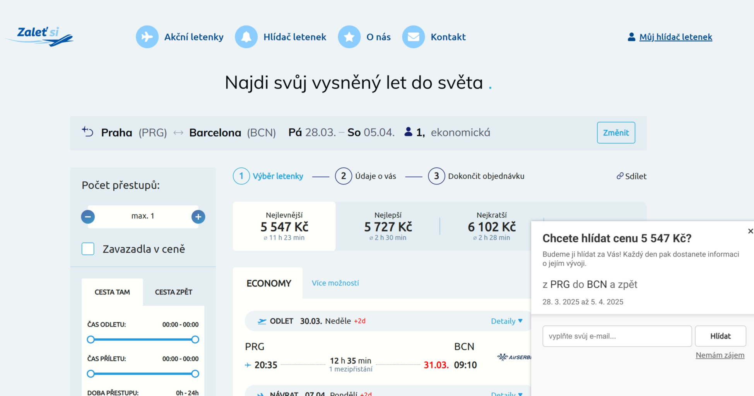
Task: Select the Nejkratší 6 102 Kč tab
Action: [491, 226]
